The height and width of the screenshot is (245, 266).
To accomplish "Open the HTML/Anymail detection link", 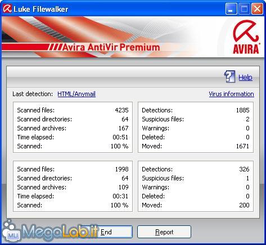I will tap(76, 94).
